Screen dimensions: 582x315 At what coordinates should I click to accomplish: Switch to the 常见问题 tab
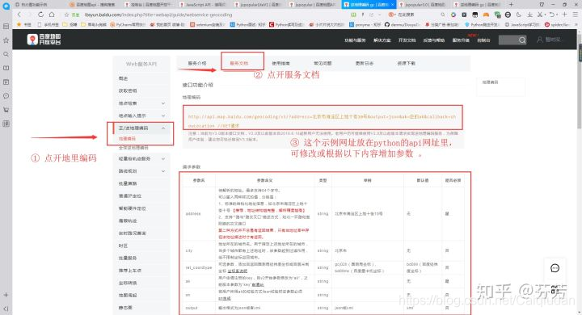click(323, 64)
